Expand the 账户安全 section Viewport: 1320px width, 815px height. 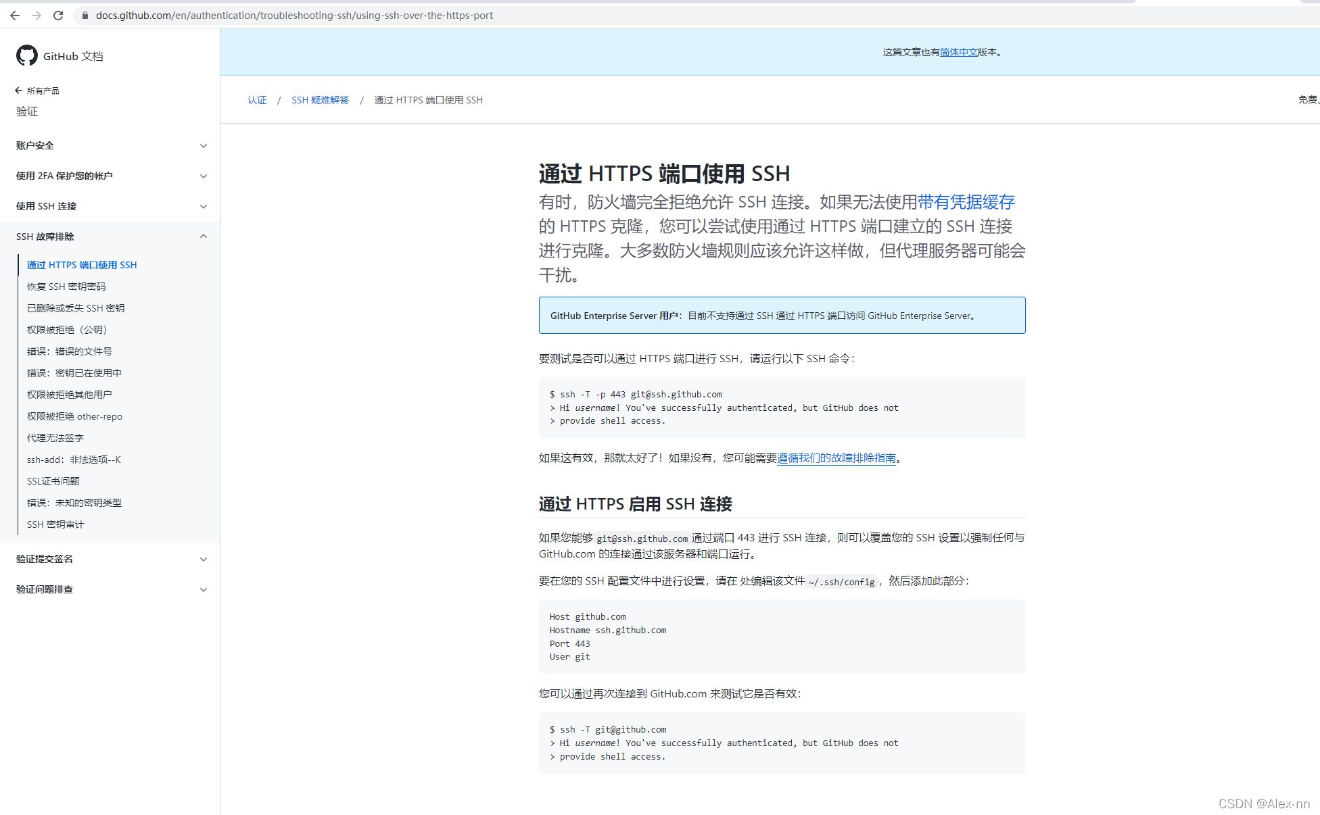203,146
